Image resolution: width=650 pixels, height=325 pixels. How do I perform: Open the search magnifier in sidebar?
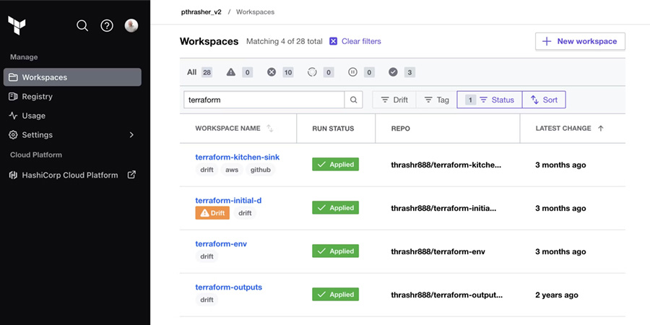click(82, 26)
